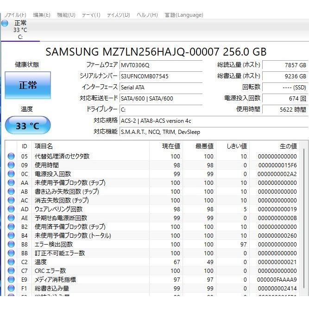This screenshot has height=309, width=309.
Task: Click the 生の値 column header
Action: point(275,146)
